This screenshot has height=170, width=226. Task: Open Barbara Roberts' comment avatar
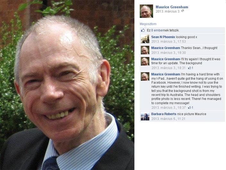(145, 116)
